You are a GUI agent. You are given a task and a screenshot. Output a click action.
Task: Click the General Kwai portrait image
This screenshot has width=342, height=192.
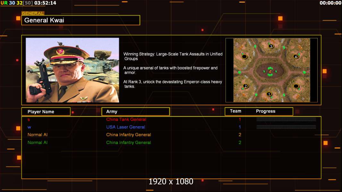pyautogui.click(x=73, y=70)
